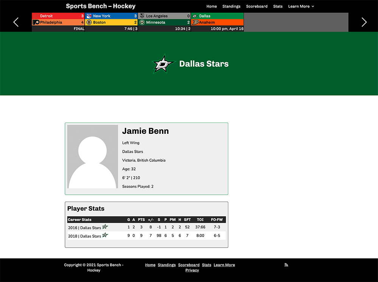378x282 pixels.
Task: Click the Detroit team row in scoreboard
Action: click(x=58, y=16)
